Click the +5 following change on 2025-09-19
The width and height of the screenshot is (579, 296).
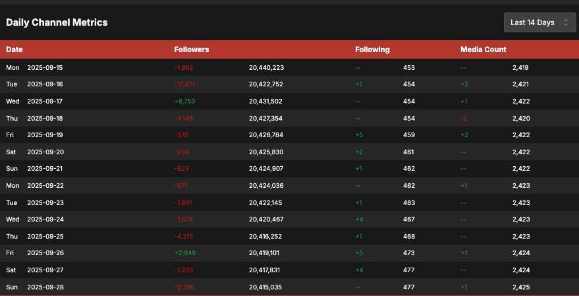coord(359,135)
